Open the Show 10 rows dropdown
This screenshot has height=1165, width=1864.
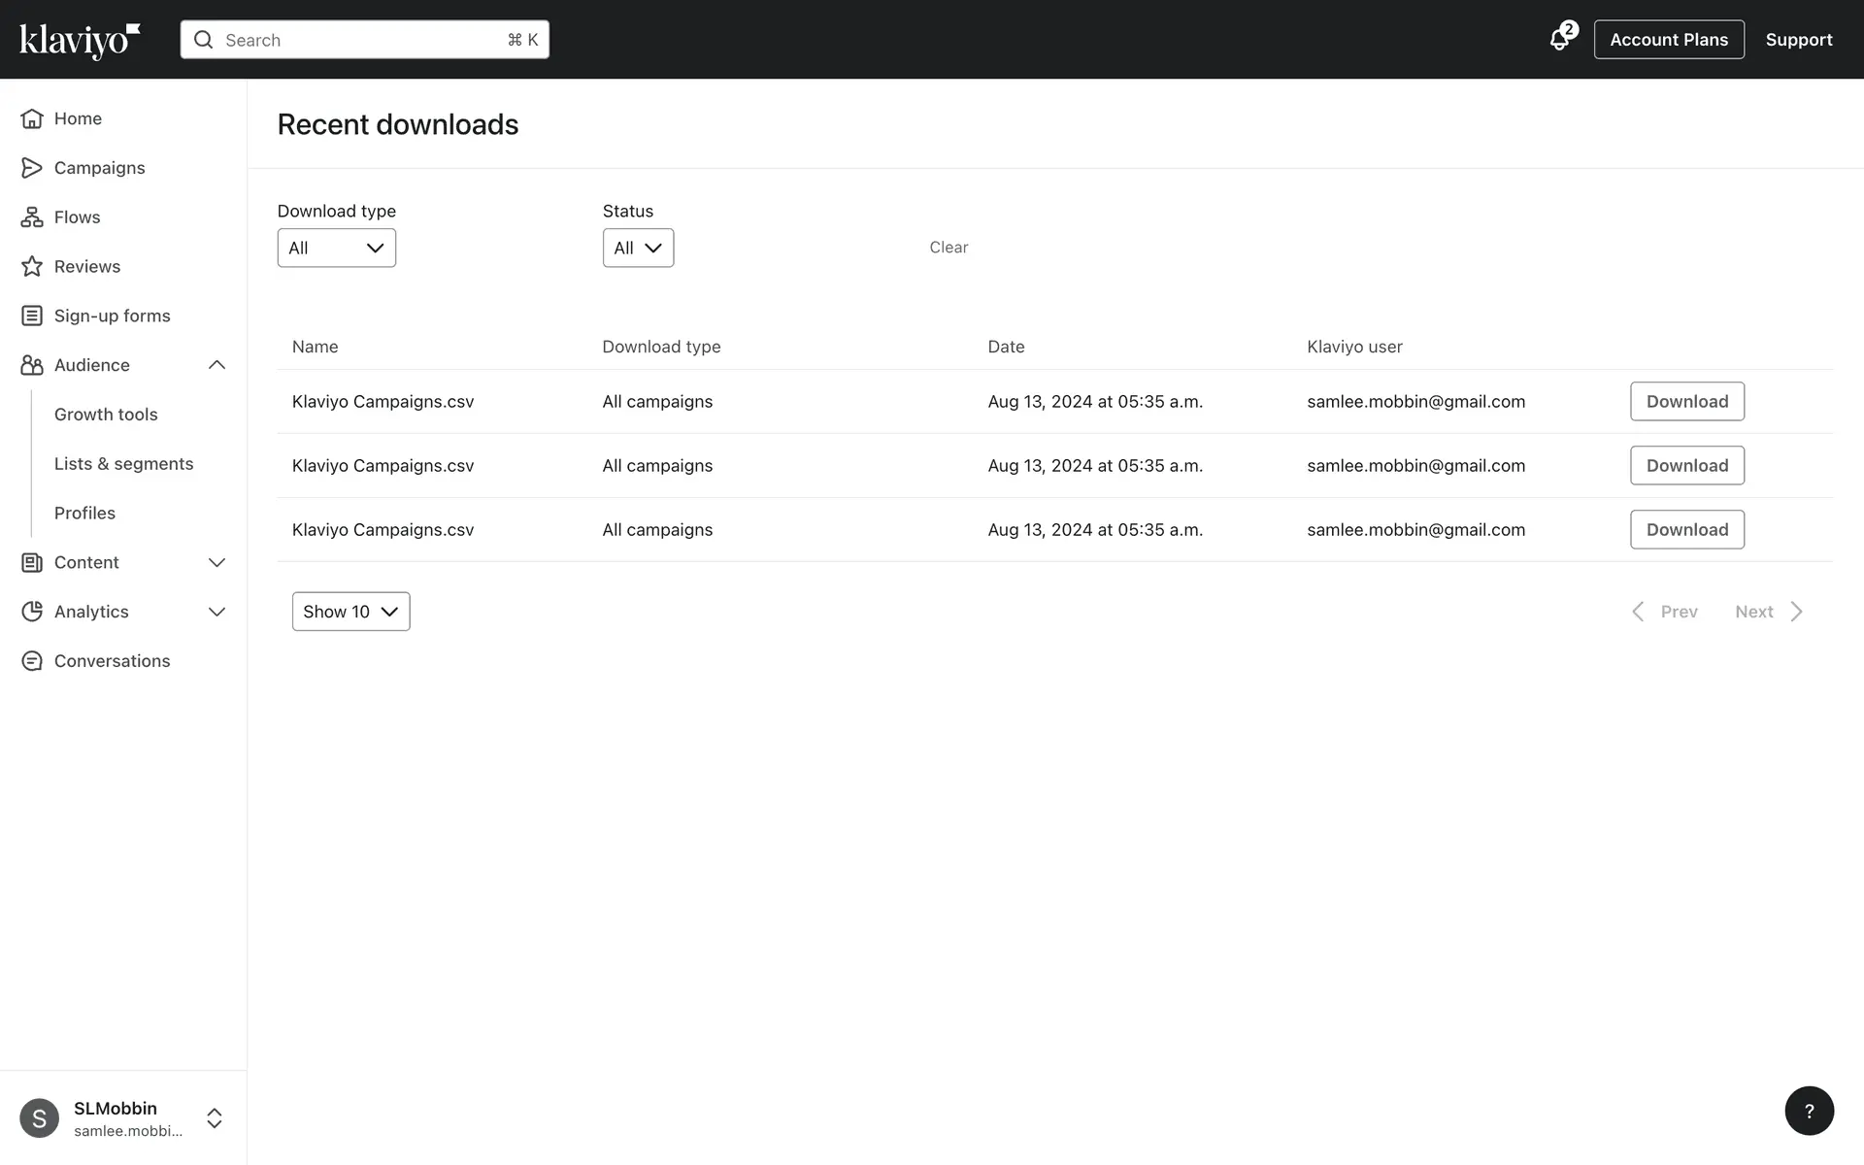[350, 612]
